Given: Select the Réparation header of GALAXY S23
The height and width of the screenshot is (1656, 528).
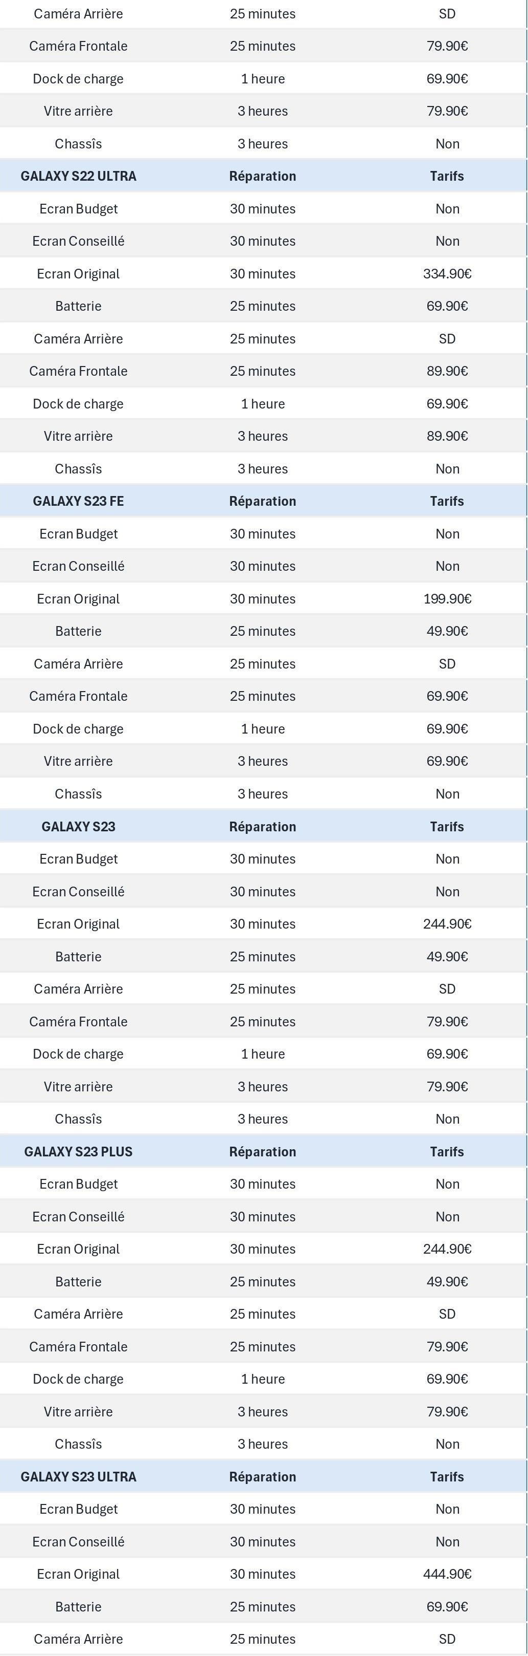Looking at the screenshot, I should pos(262,827).
